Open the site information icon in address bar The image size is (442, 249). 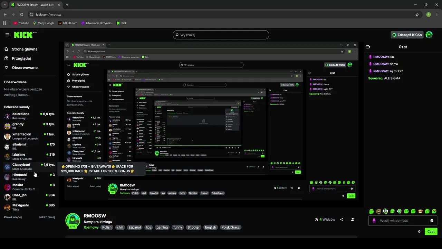coord(31,15)
